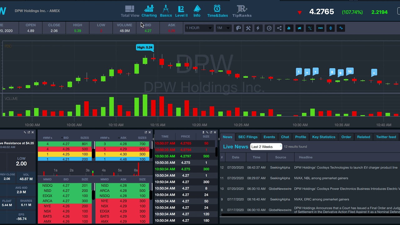Switch to the News tab

click(x=227, y=137)
